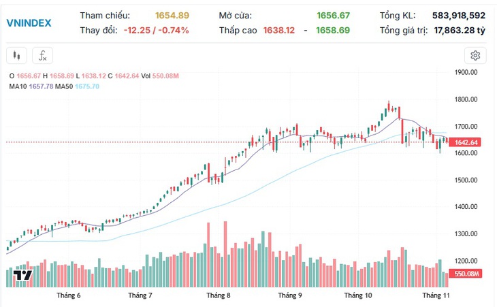The image size is (497, 307).
Task: Open the fx indicators menu
Action: tap(42, 56)
